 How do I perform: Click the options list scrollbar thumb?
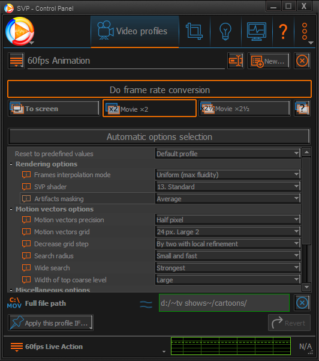pos(306,201)
